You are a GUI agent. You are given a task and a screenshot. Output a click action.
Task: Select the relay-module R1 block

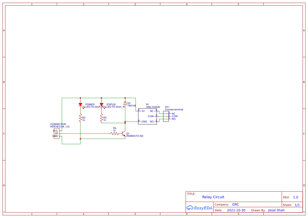(147, 116)
